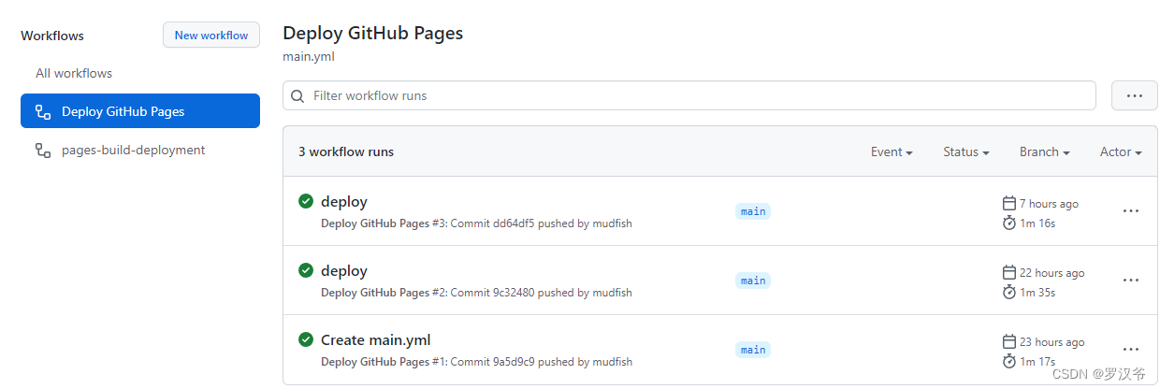
Task: Click the main branch label on run #3
Action: tap(753, 211)
